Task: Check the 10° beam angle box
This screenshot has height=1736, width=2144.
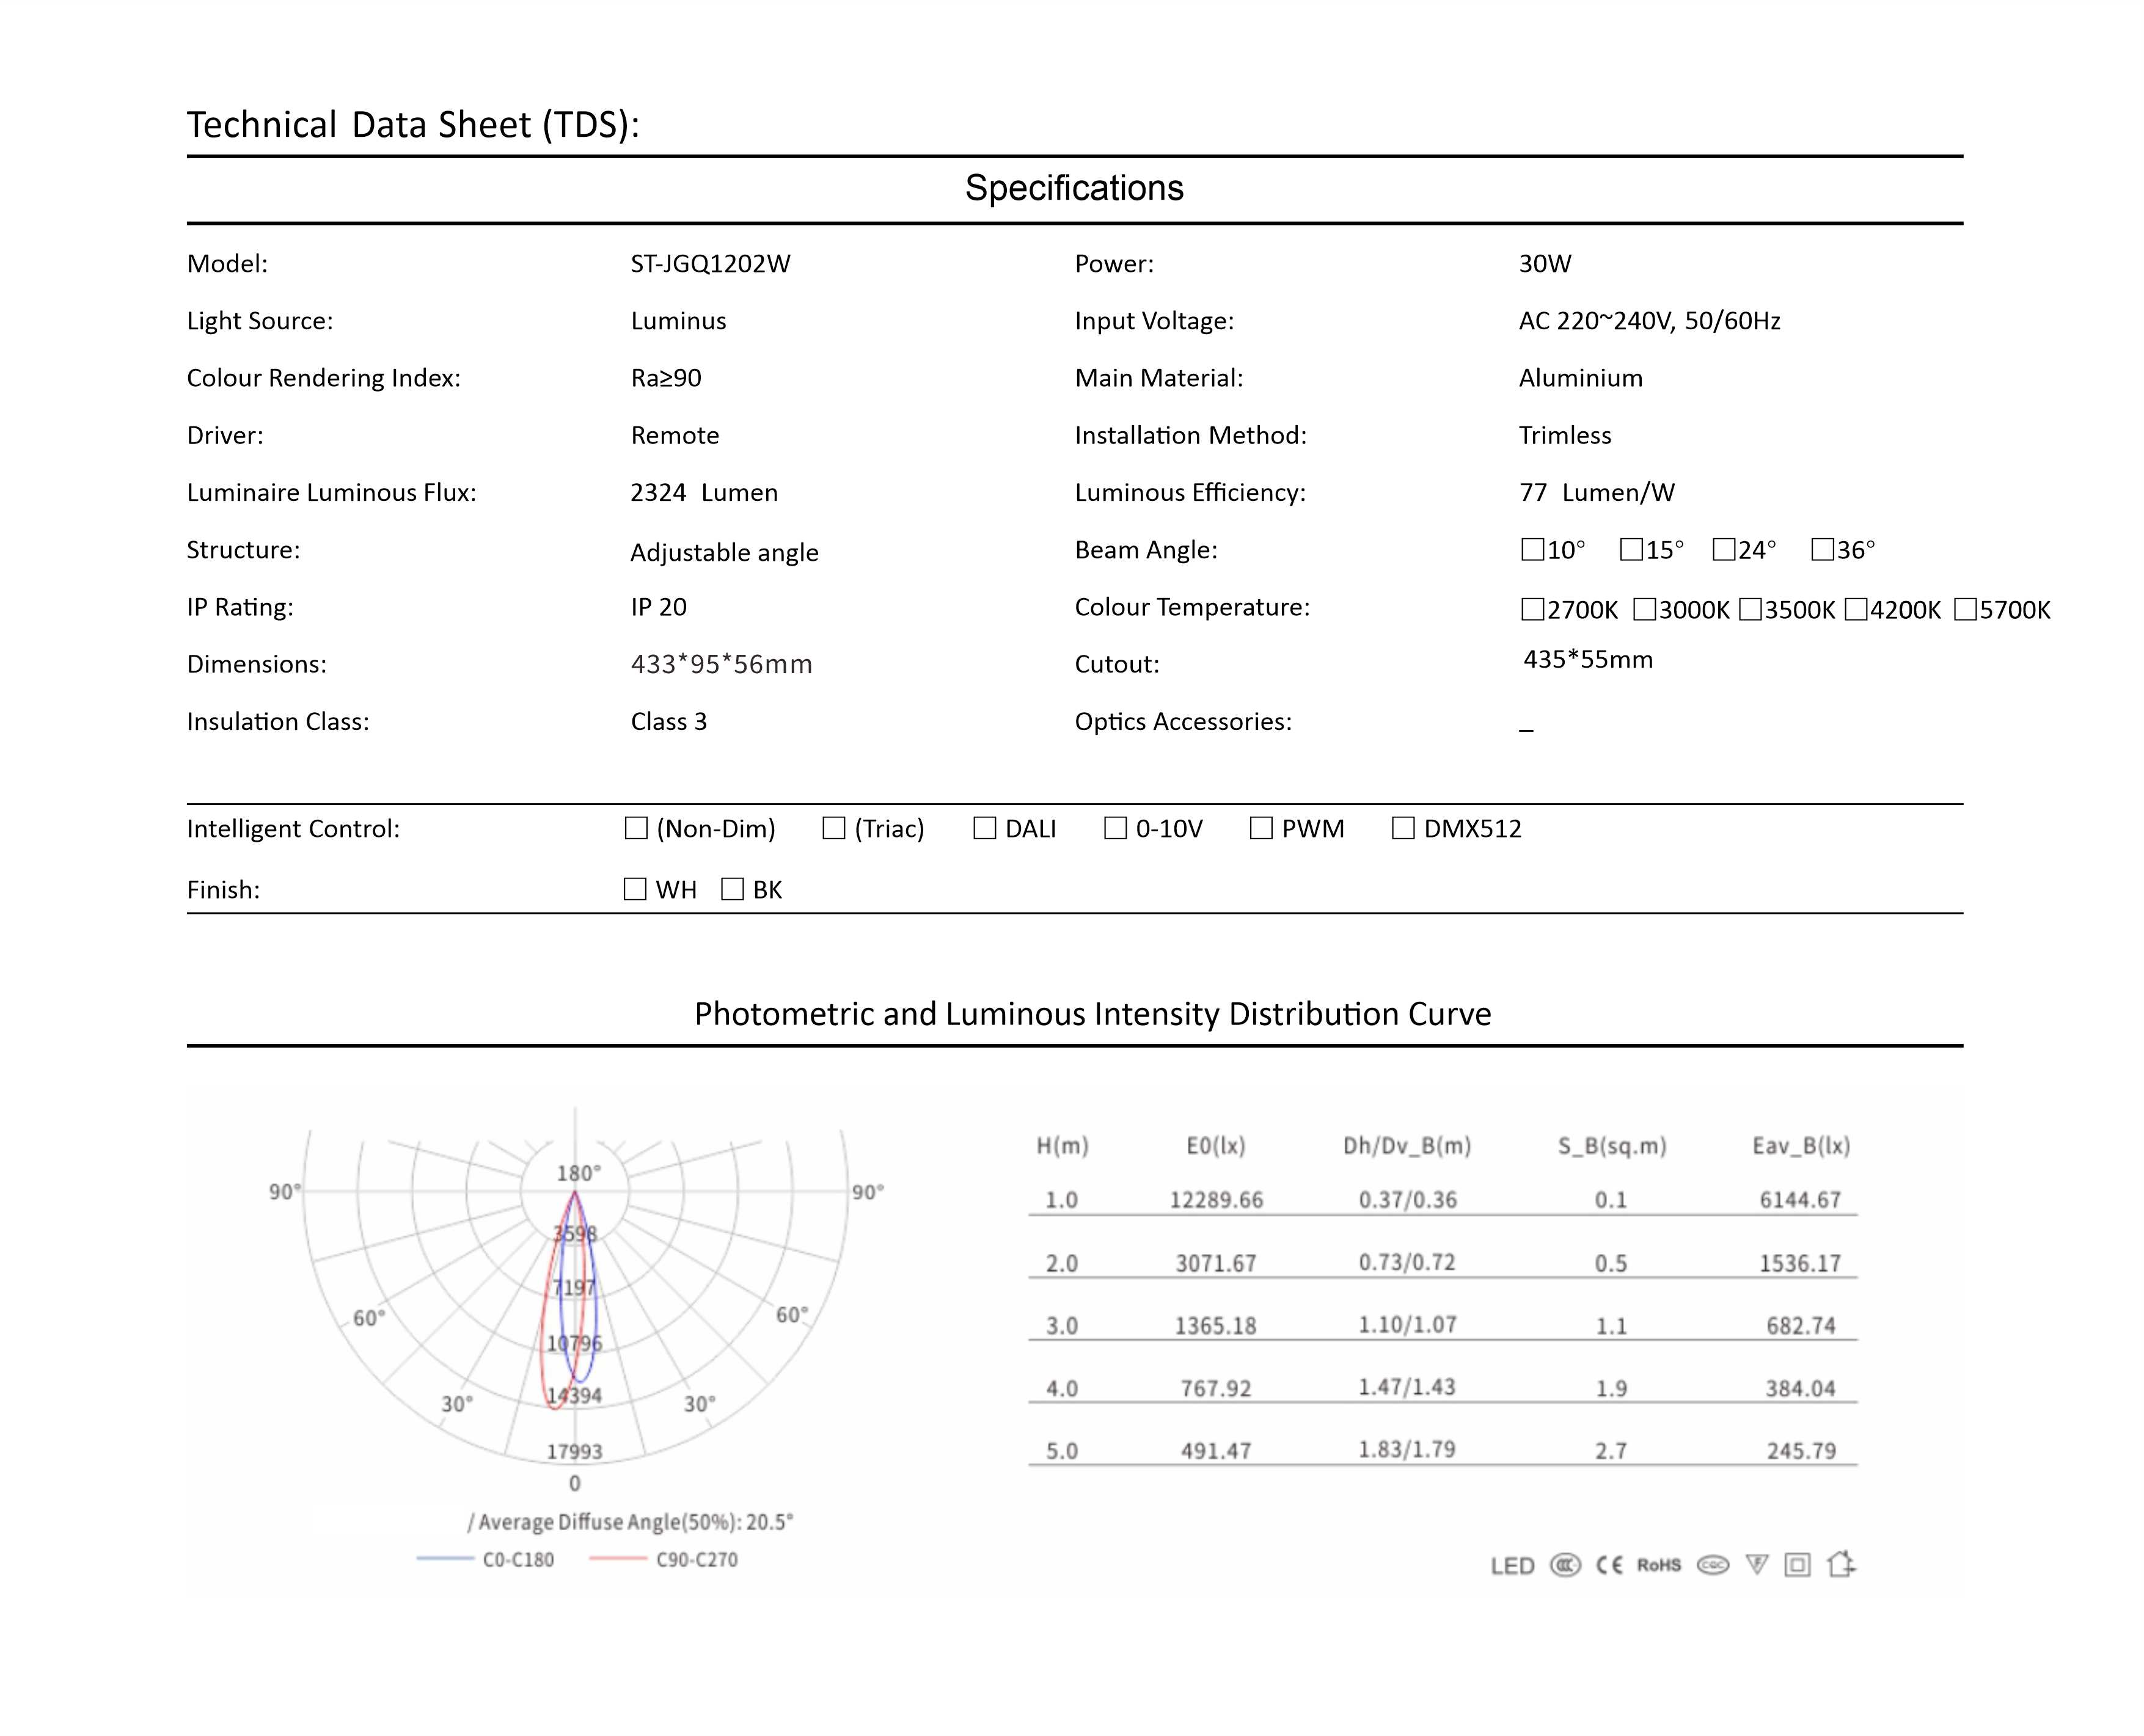Action: click(x=1532, y=550)
